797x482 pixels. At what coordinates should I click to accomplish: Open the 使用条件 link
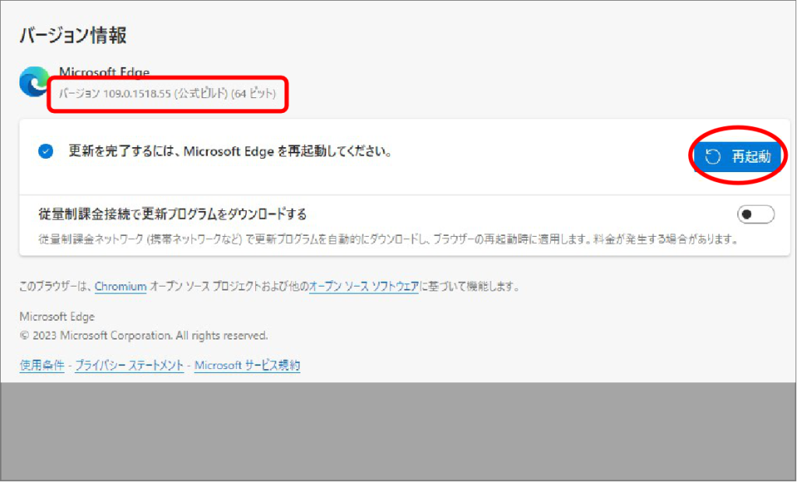pyautogui.click(x=42, y=365)
